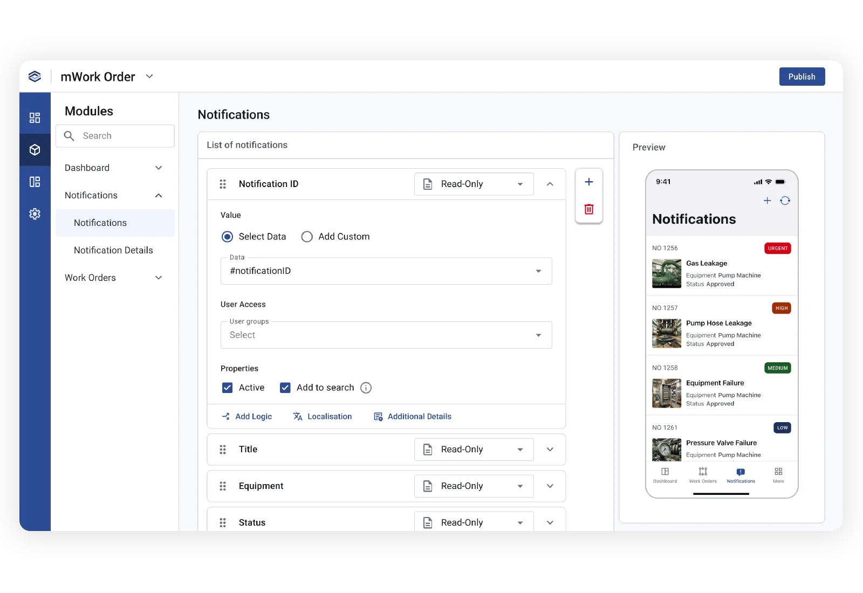Expand the Equipment field panel
The height and width of the screenshot is (593, 863).
550,486
